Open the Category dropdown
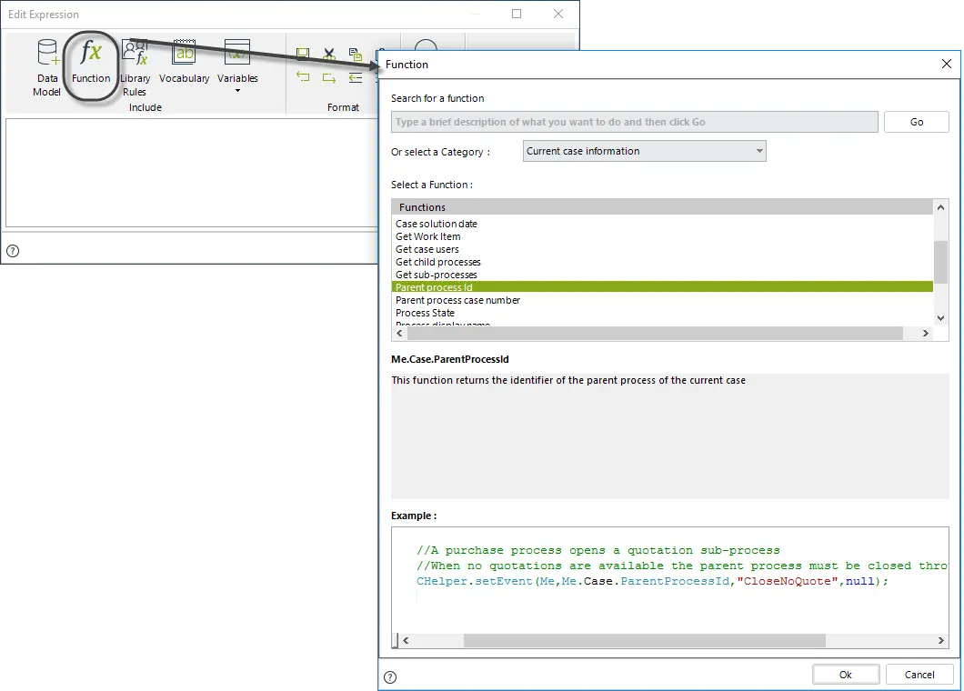 [x=644, y=151]
